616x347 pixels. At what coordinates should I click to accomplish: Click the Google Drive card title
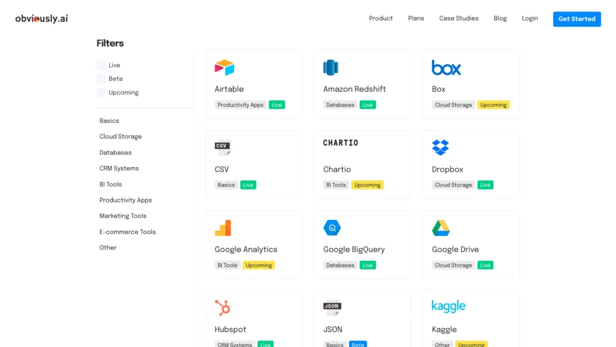(455, 250)
